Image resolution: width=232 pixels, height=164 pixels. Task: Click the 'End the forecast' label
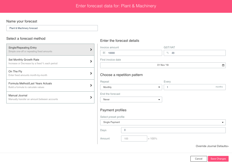(110, 94)
